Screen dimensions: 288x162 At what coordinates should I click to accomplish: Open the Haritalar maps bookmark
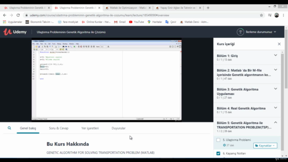point(155,22)
